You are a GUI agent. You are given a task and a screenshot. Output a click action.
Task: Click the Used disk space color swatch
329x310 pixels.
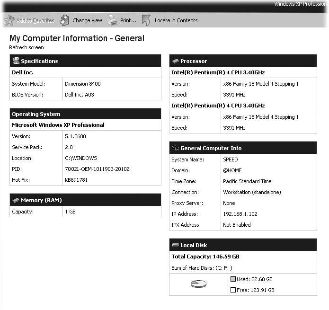(232, 279)
